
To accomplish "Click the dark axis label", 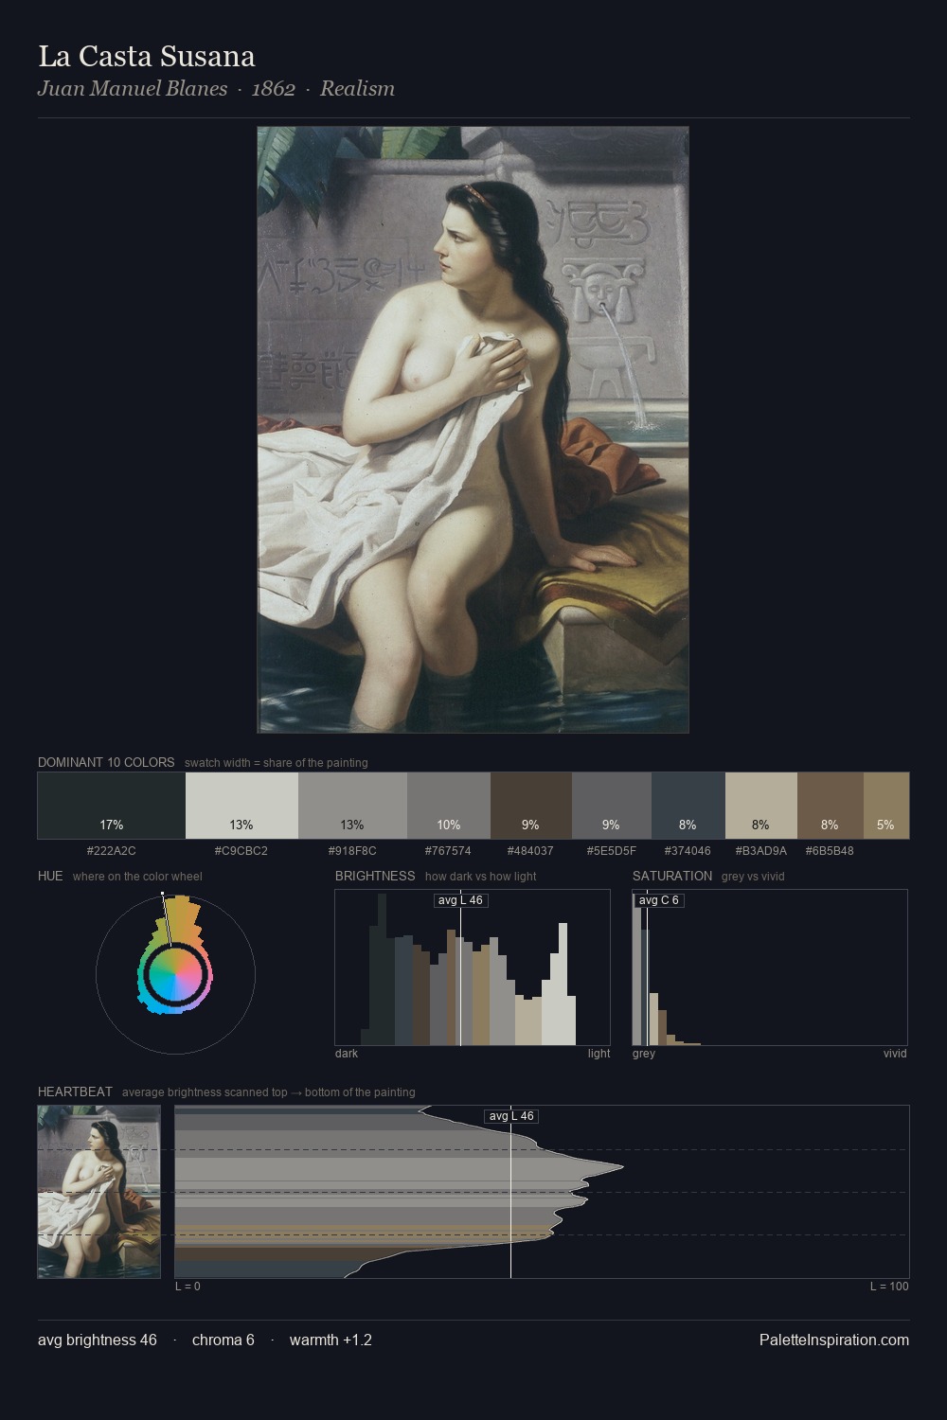I will point(347,1054).
